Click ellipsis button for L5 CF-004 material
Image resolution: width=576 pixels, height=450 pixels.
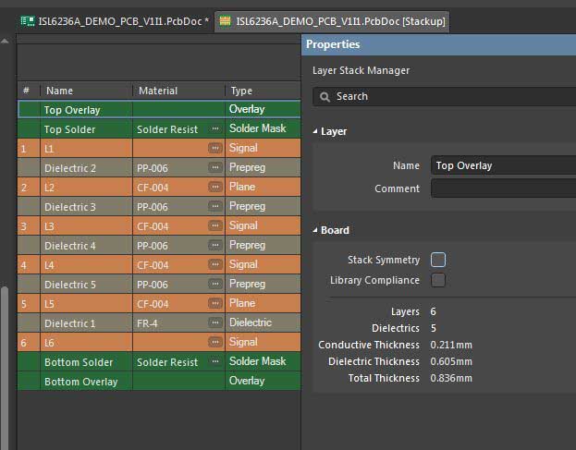click(x=214, y=304)
